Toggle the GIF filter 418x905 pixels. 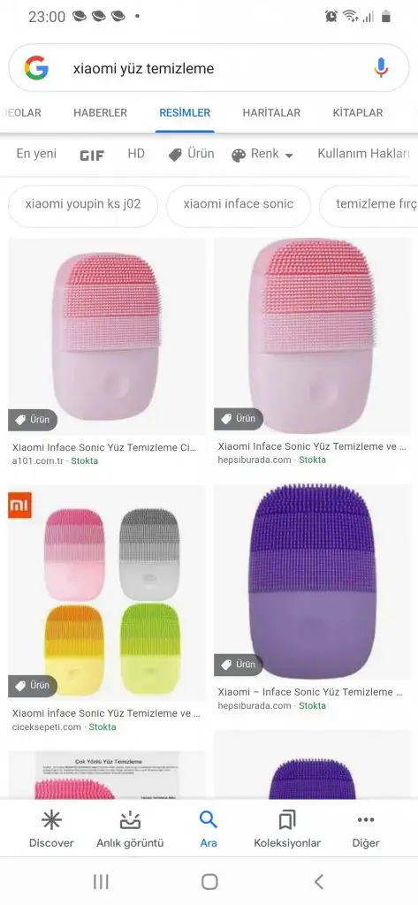click(x=92, y=155)
